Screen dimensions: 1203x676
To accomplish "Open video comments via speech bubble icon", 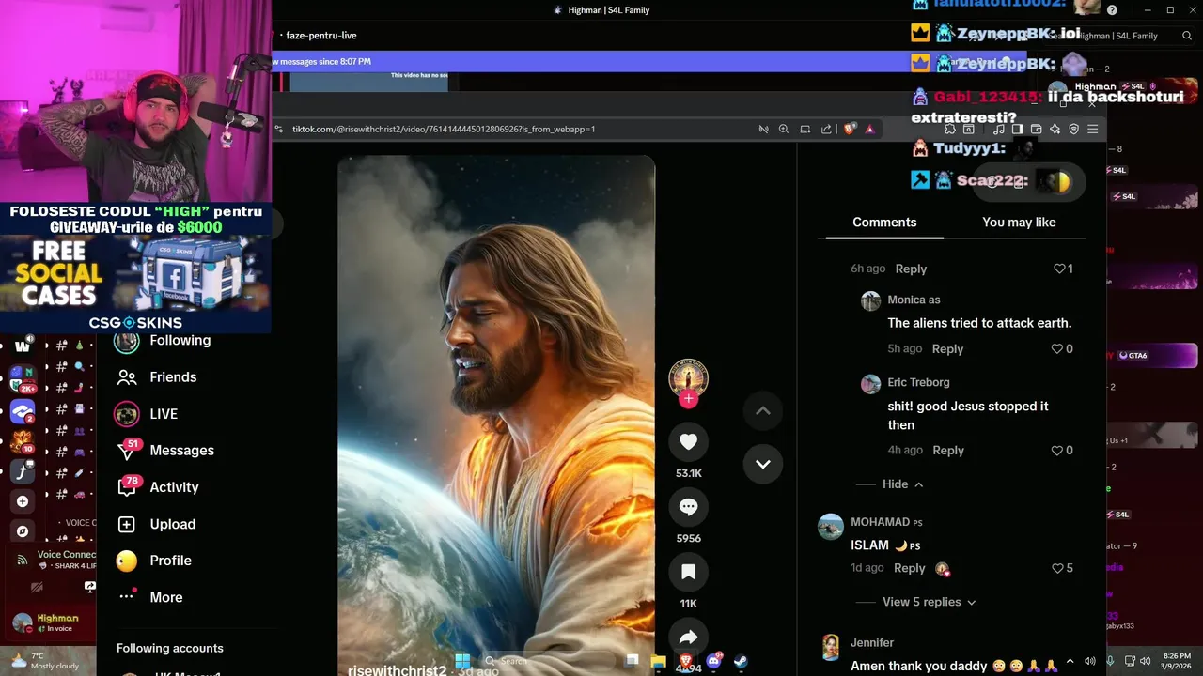I will [688, 507].
